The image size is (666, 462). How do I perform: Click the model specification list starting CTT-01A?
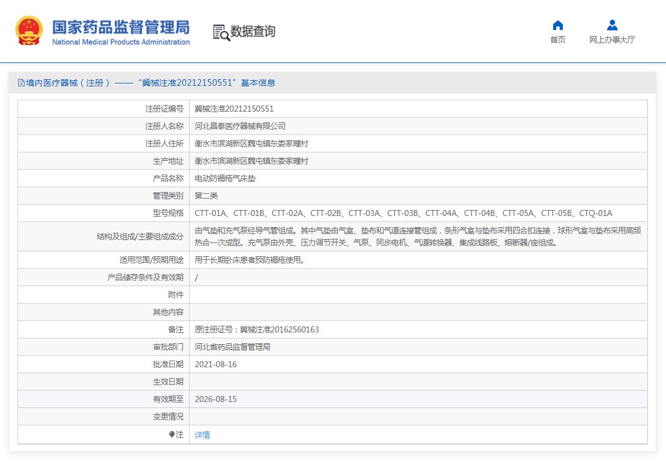click(x=403, y=213)
